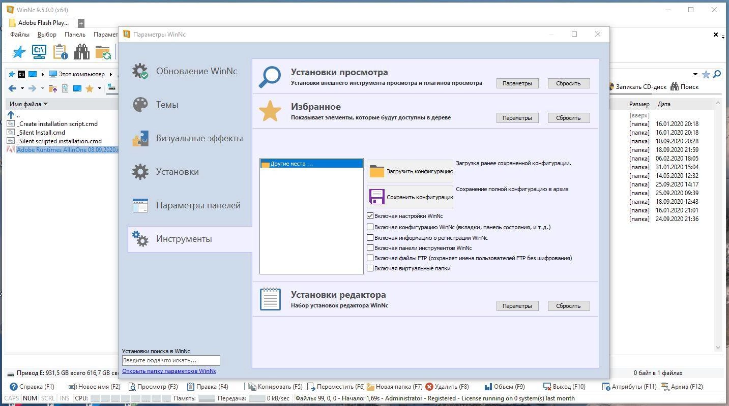Enable Включая файлы FTP checkbox
Image resolution: width=729 pixels, height=406 pixels.
370,258
